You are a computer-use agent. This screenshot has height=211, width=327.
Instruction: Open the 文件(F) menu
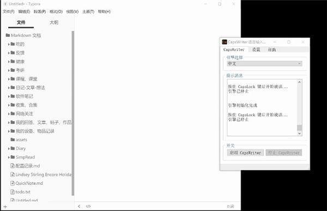pyautogui.click(x=9, y=11)
